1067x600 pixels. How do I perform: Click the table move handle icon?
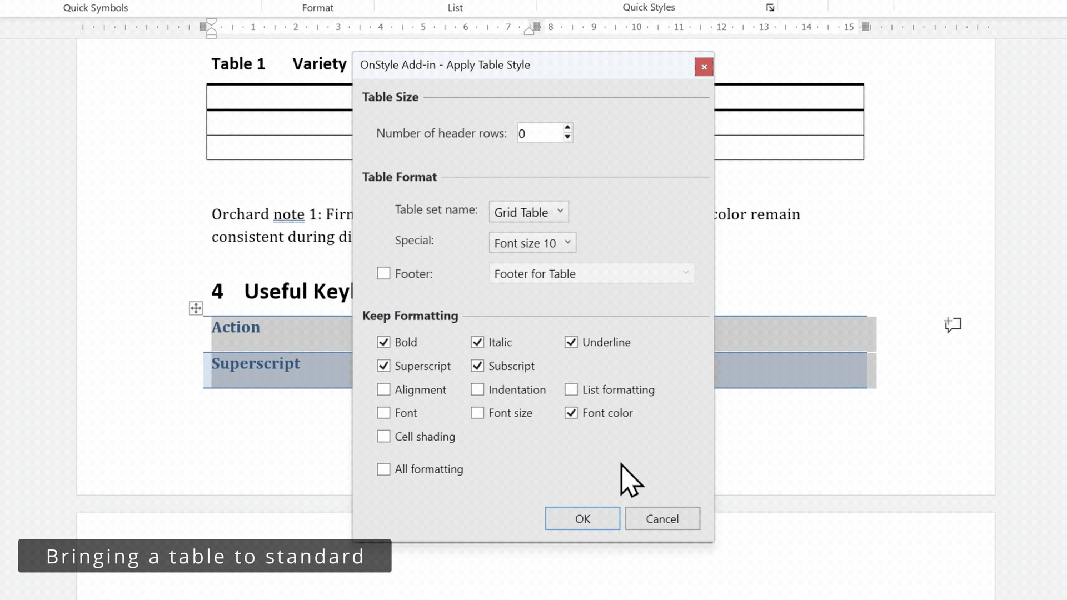(x=196, y=308)
